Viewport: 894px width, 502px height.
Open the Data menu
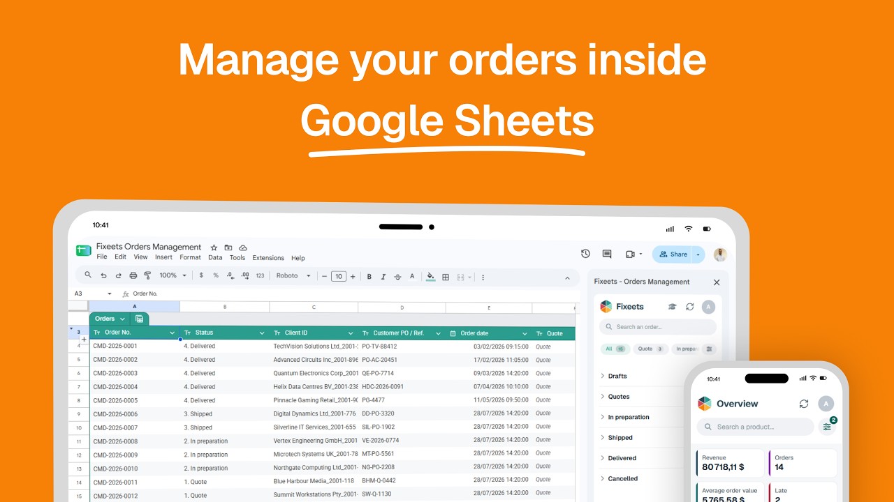(x=215, y=257)
